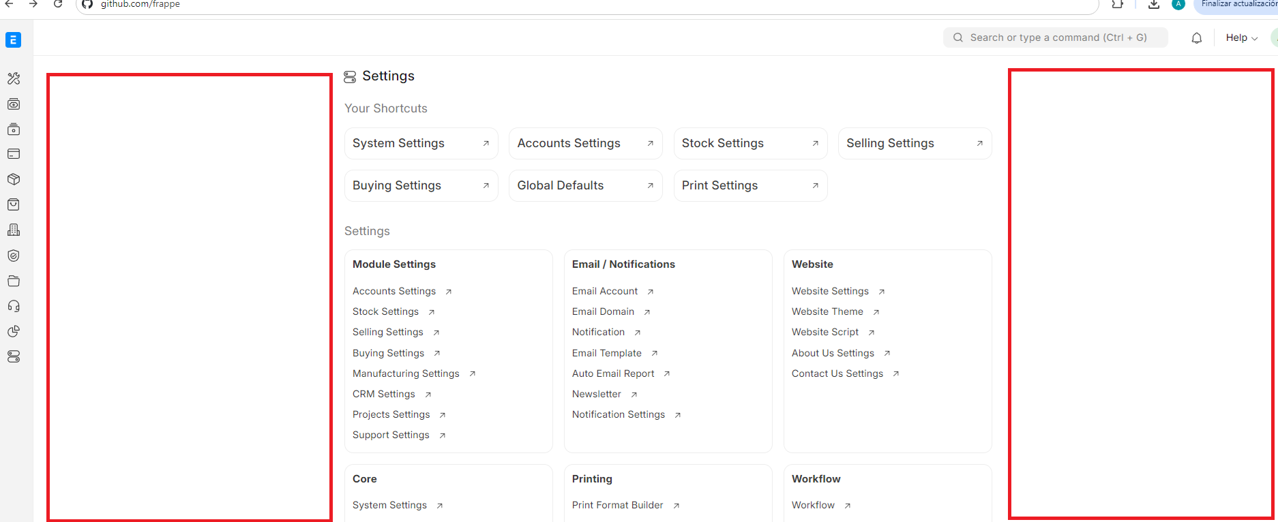Open the Global Defaults shortcut card
Image resolution: width=1278 pixels, height=522 pixels.
pos(586,185)
